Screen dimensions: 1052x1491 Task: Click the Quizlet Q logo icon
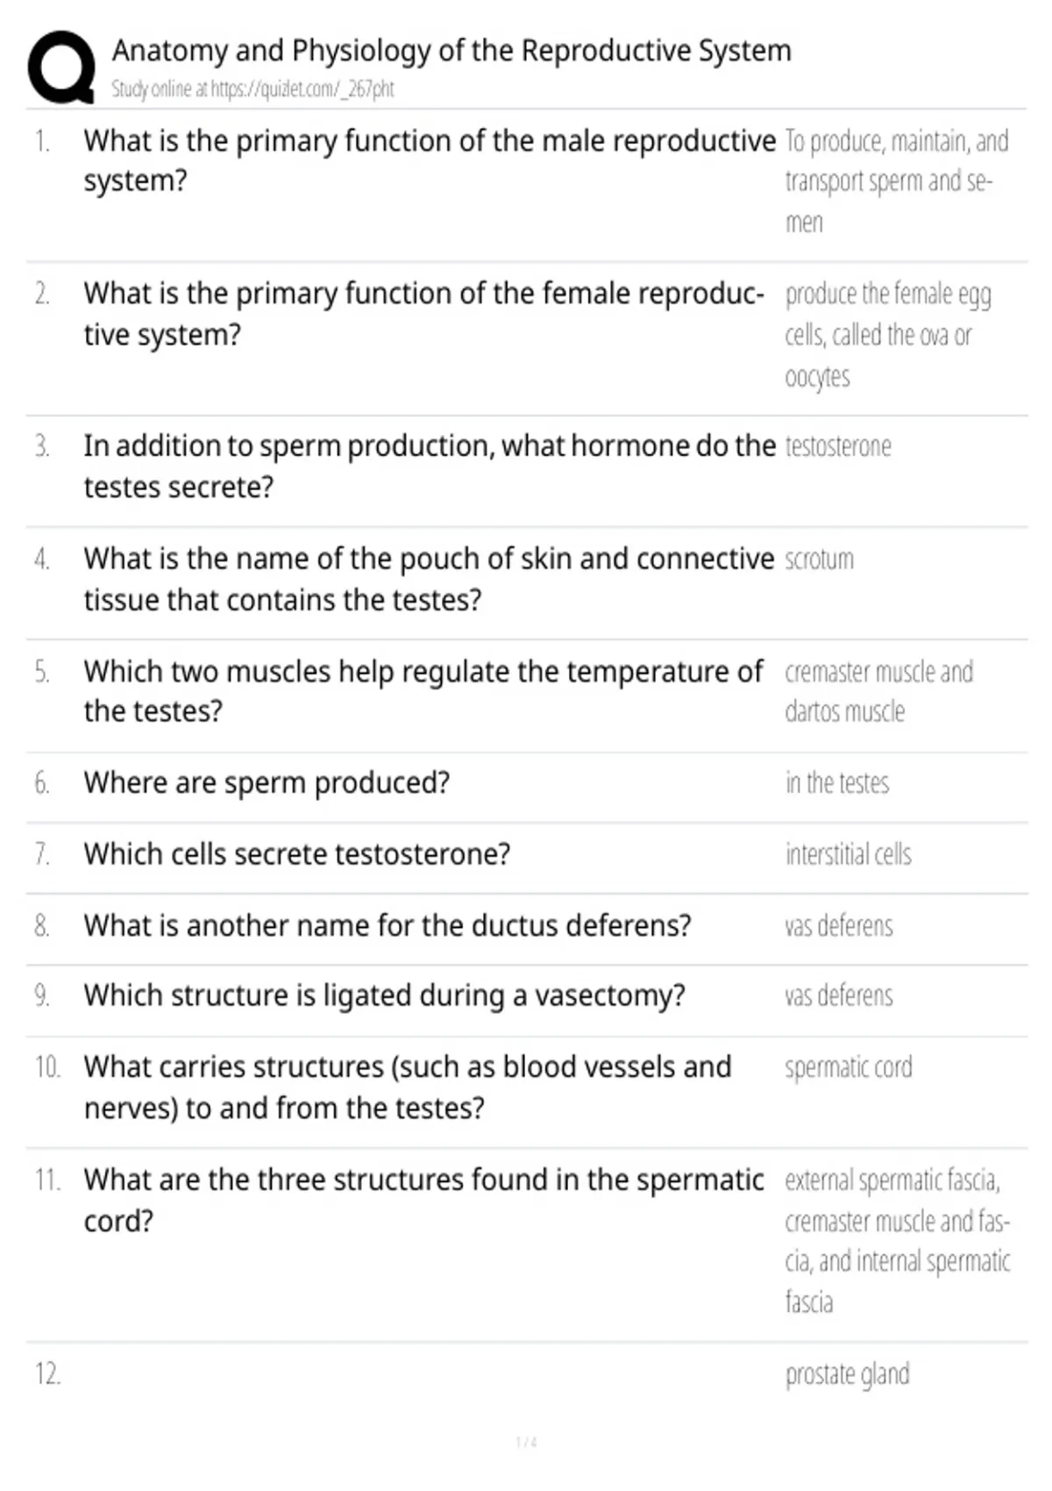pyautogui.click(x=61, y=68)
